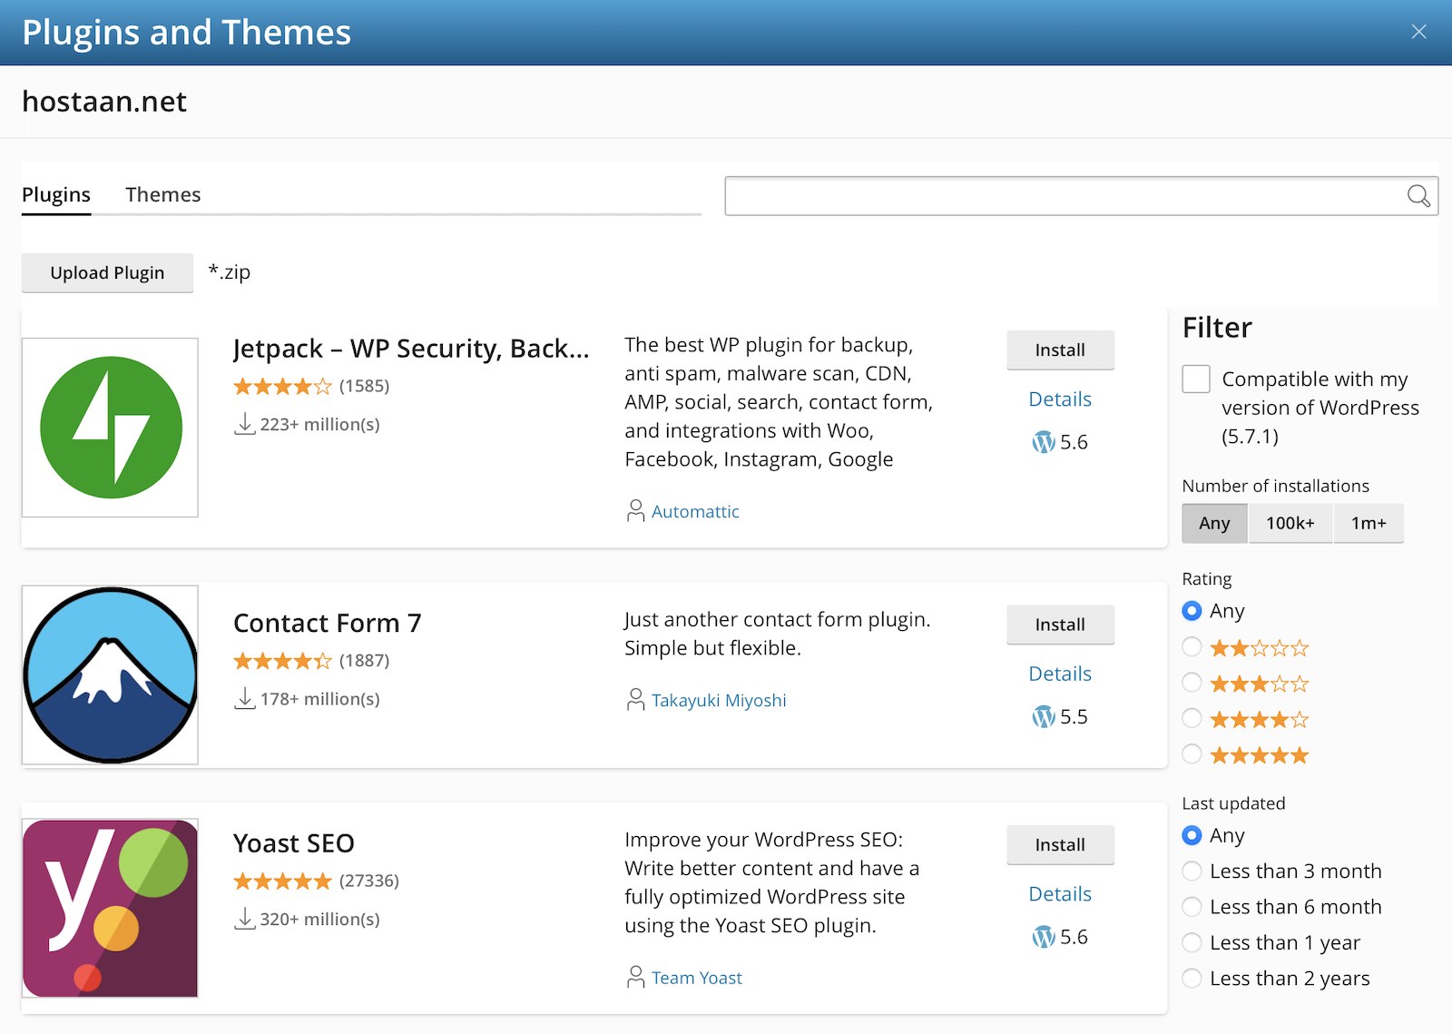
Task: Click Jetpack star rating
Action: 282,387
